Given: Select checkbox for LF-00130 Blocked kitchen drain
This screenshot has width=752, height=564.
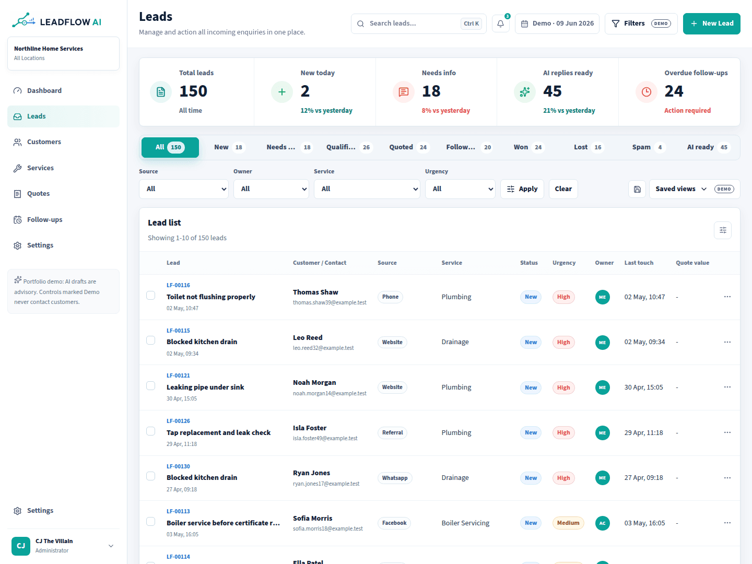Looking at the screenshot, I should [x=151, y=476].
